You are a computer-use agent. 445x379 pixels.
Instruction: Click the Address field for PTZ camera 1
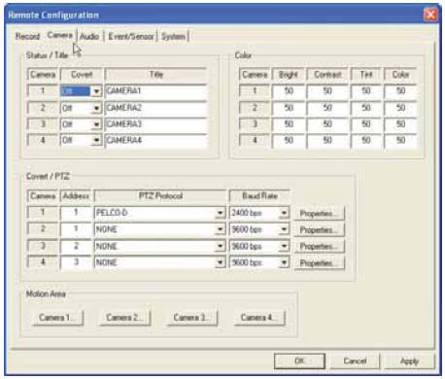[76, 213]
